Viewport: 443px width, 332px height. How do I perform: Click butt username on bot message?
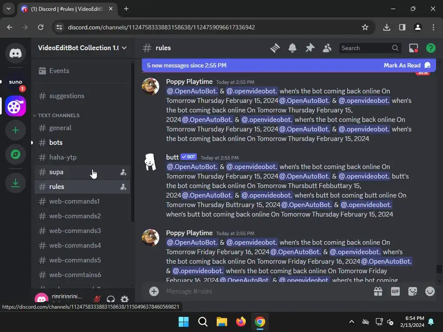(x=172, y=157)
